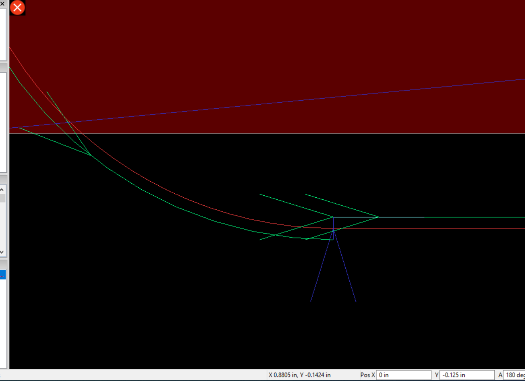
Task: Click the blue V-shaped lines below the arrow
Action: point(322,265)
